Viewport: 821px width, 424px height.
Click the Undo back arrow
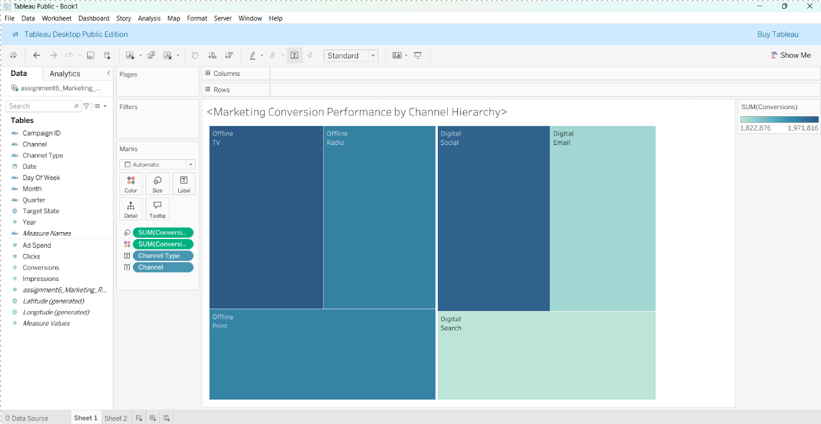pos(37,55)
